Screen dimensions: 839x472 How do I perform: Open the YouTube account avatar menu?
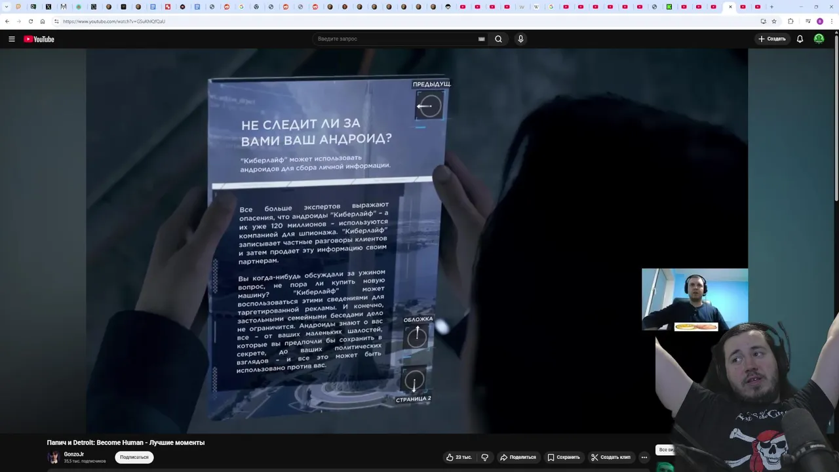point(819,39)
